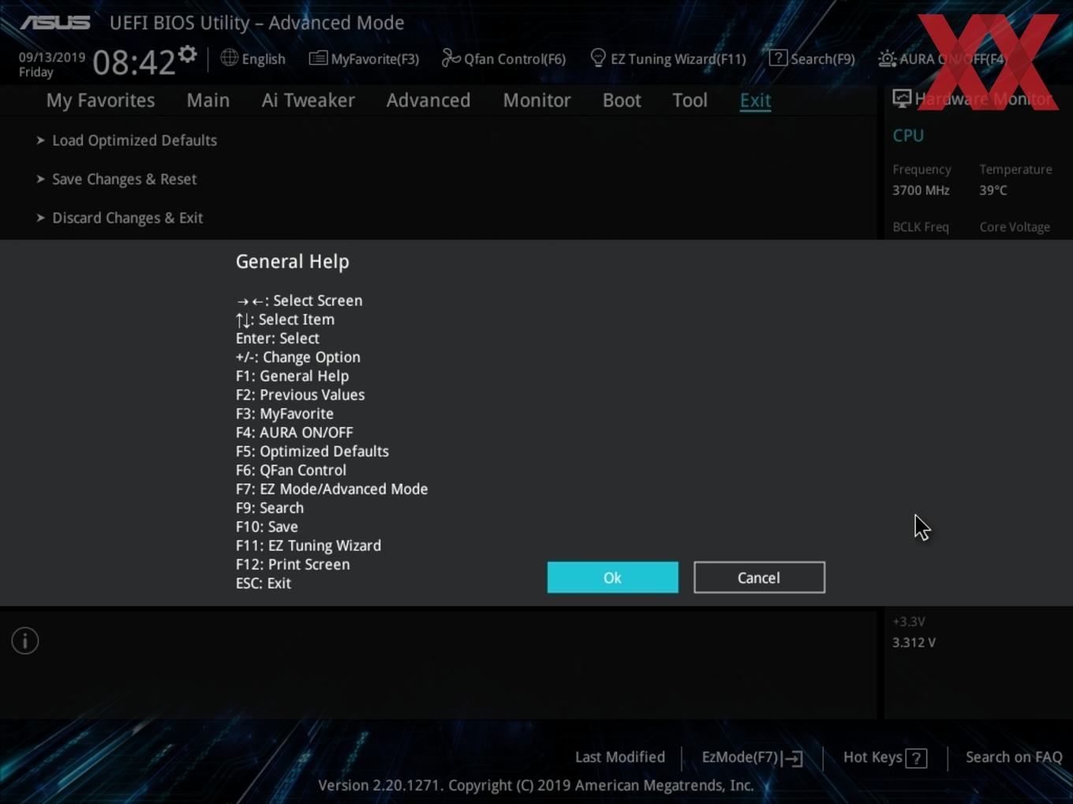Select the Exit tab
The height and width of the screenshot is (804, 1073).
click(x=755, y=100)
